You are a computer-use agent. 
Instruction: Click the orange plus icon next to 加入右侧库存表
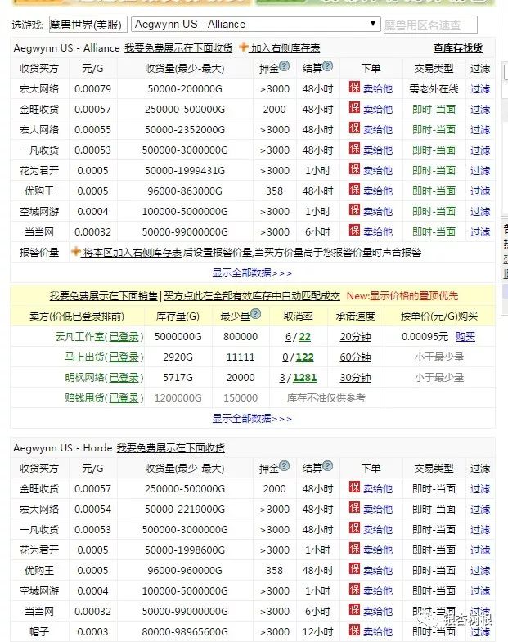tap(244, 47)
